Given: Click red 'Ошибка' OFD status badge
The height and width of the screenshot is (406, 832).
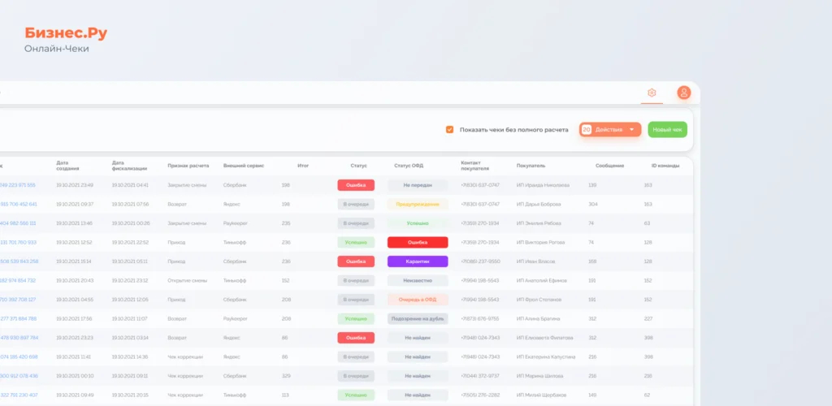Looking at the screenshot, I should point(418,242).
